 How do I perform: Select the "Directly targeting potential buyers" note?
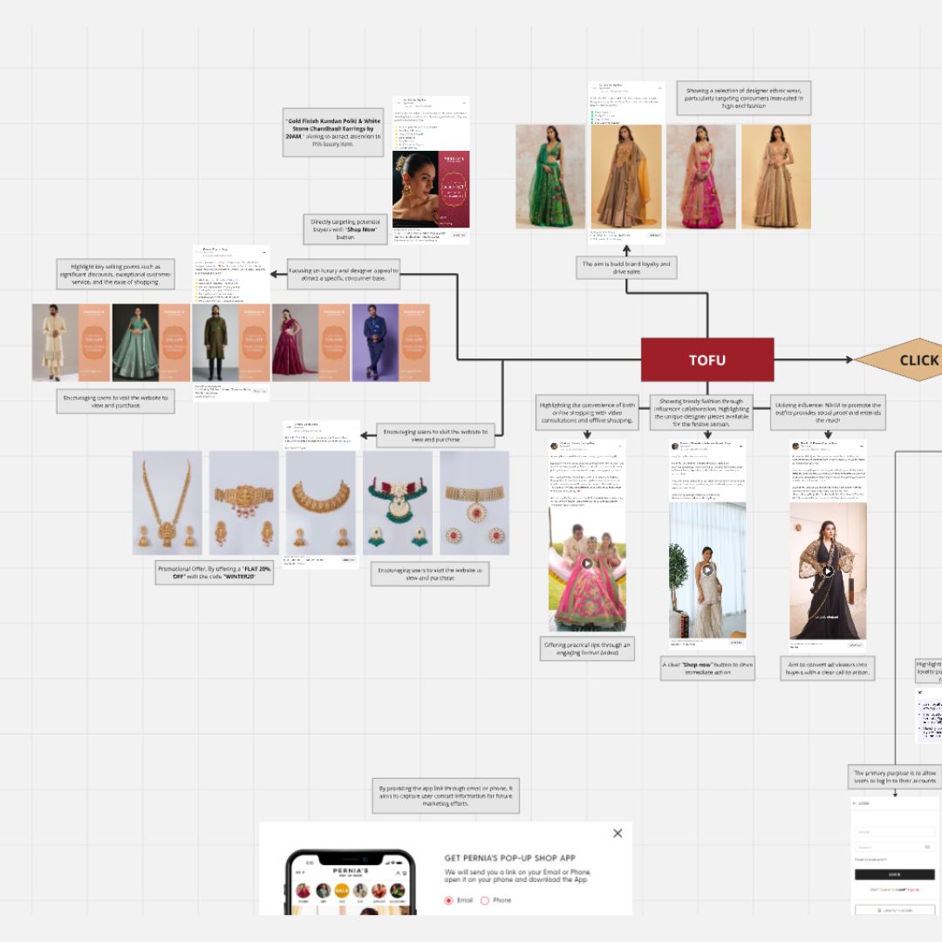345,229
